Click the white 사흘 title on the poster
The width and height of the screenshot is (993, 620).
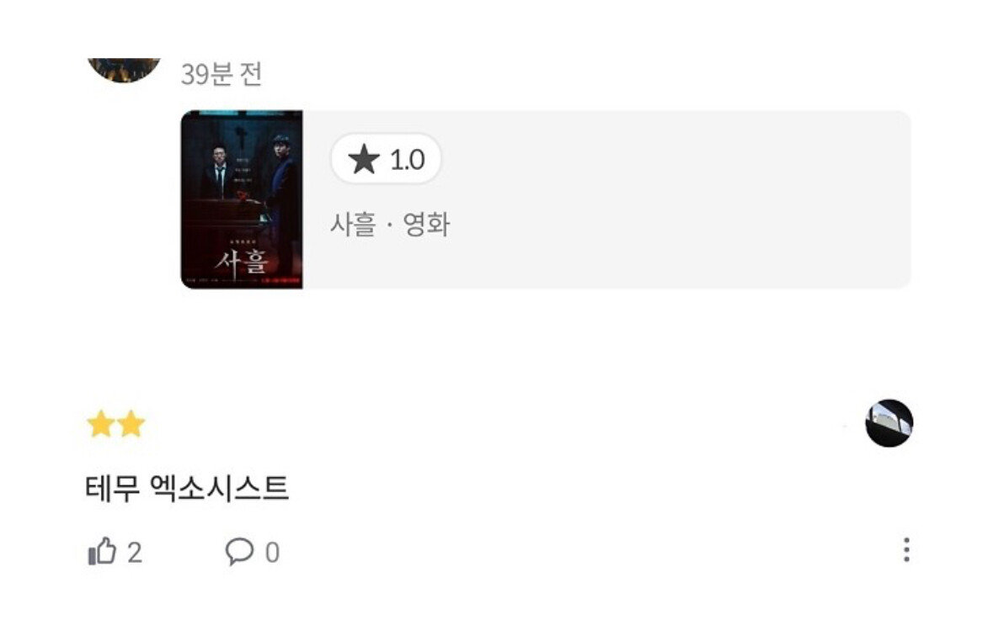click(x=241, y=261)
